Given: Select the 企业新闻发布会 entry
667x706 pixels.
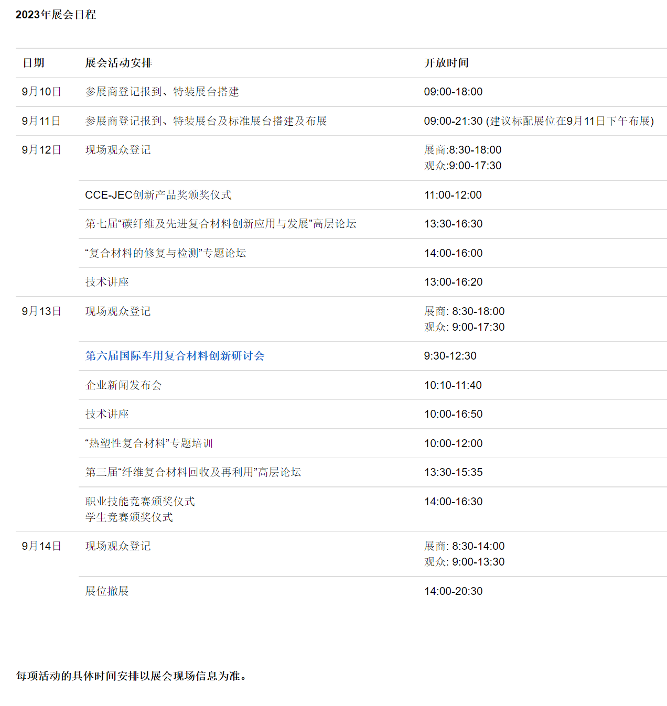Looking at the screenshot, I should click(124, 385).
